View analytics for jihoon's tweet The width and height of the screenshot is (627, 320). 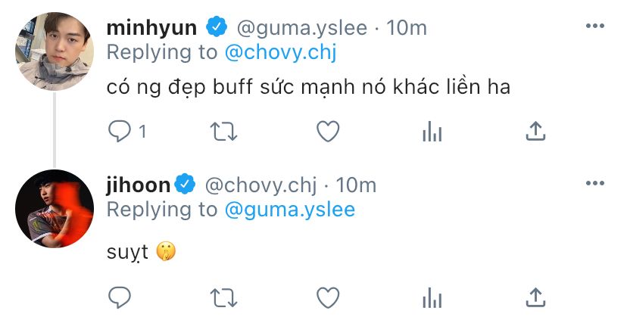point(432,298)
